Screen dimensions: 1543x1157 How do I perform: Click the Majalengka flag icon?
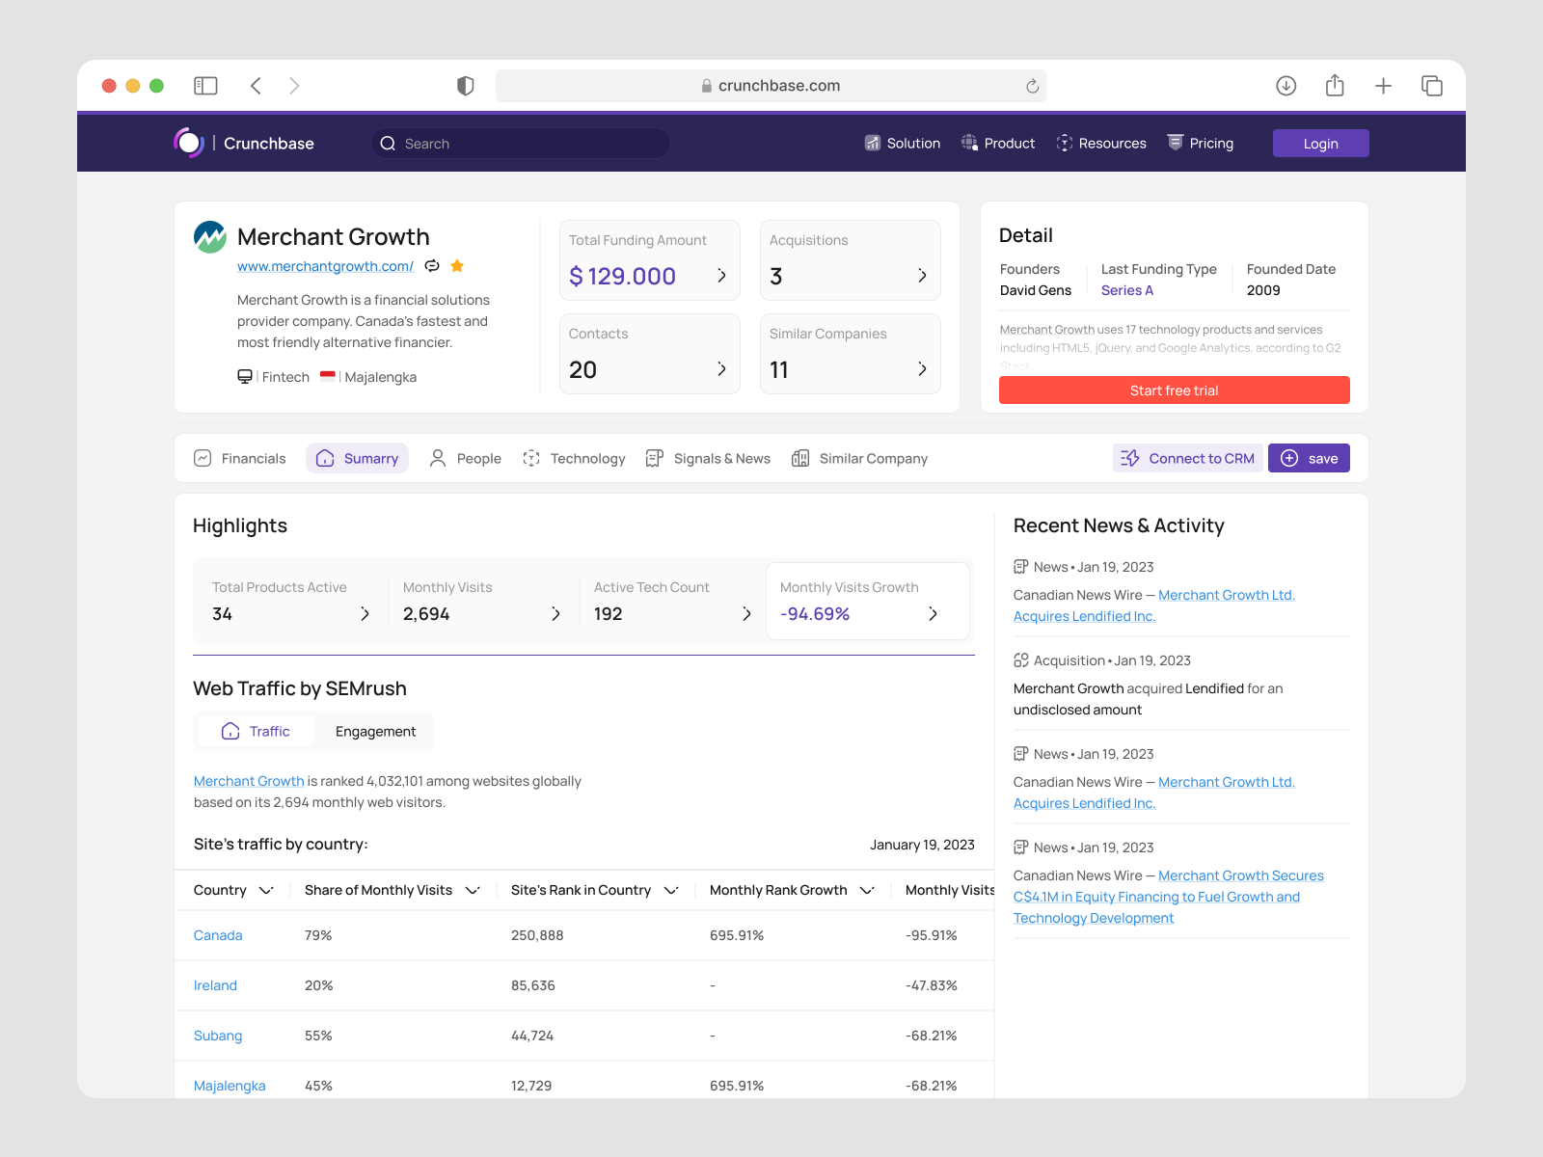click(328, 376)
